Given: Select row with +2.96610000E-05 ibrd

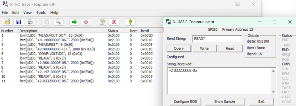Looking at the screenshot, I should click(81, 63).
